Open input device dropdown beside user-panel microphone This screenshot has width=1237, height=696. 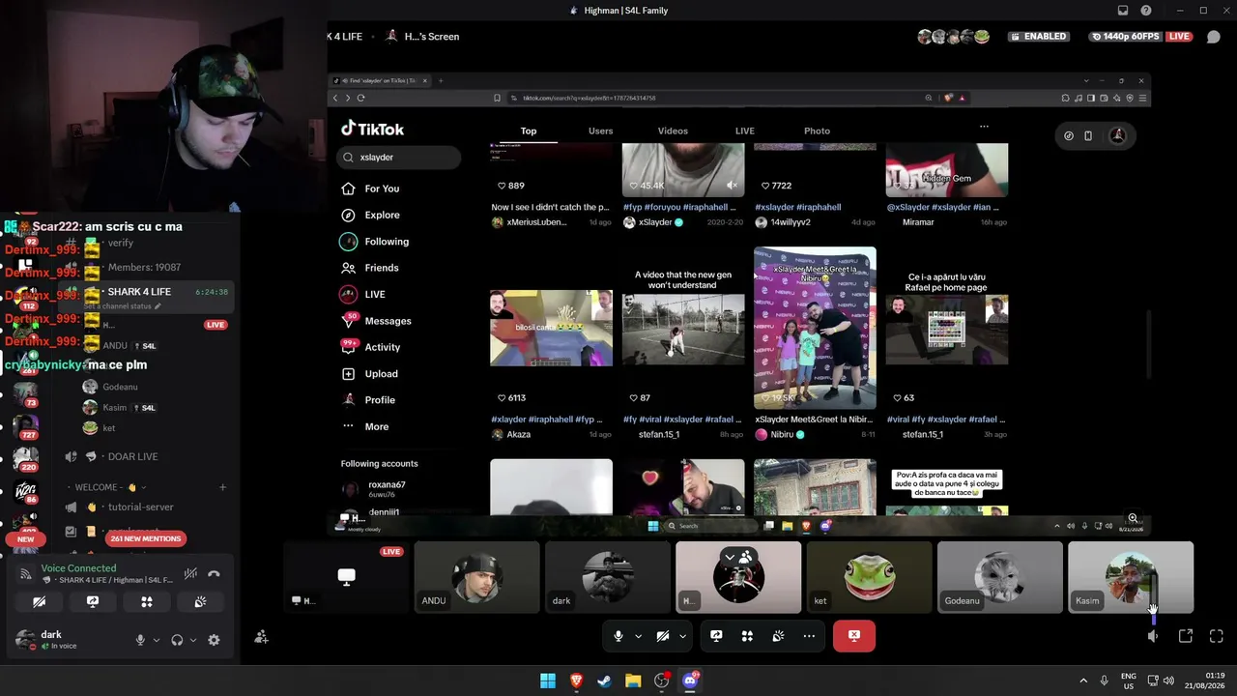tap(156, 640)
